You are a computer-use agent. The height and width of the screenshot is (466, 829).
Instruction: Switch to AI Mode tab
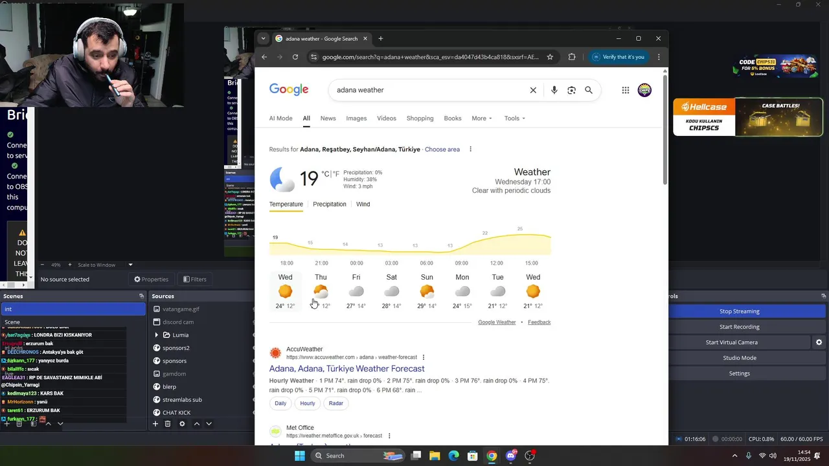(280, 118)
